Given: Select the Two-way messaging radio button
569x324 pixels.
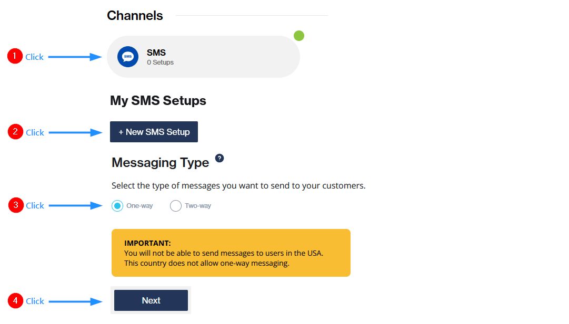Looking at the screenshot, I should (176, 206).
